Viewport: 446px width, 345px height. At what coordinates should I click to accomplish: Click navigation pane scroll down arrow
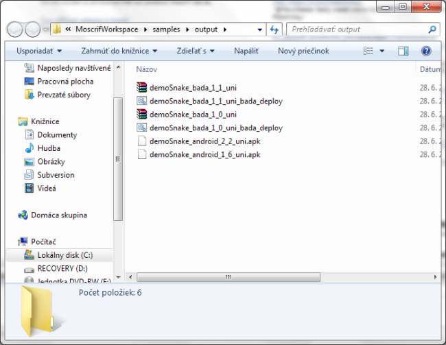118,276
